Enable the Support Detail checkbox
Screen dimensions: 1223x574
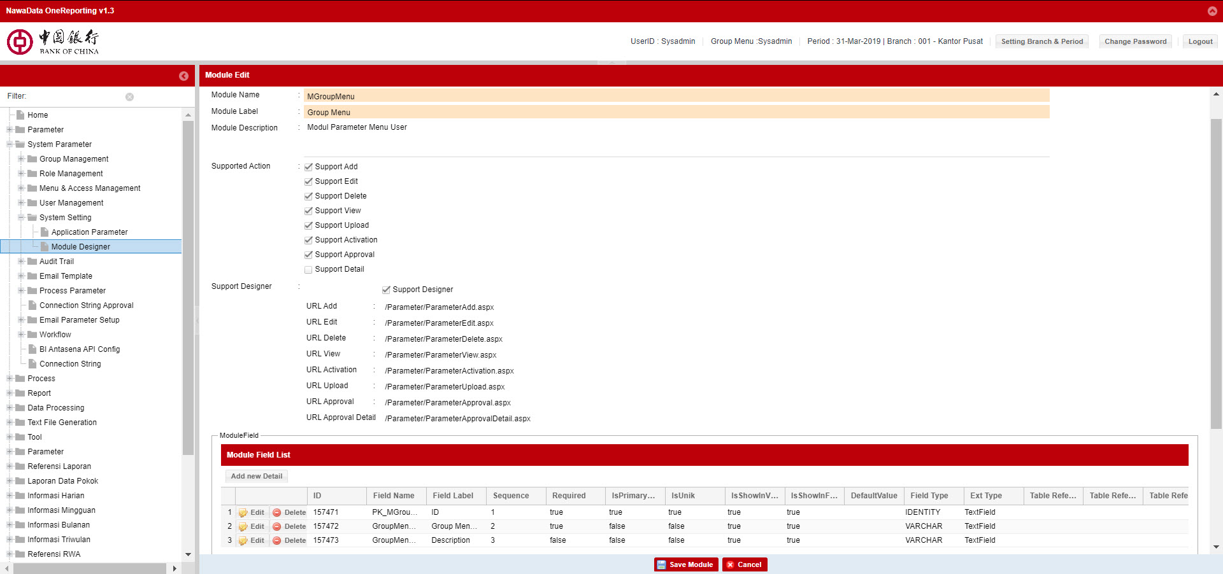pos(308,270)
